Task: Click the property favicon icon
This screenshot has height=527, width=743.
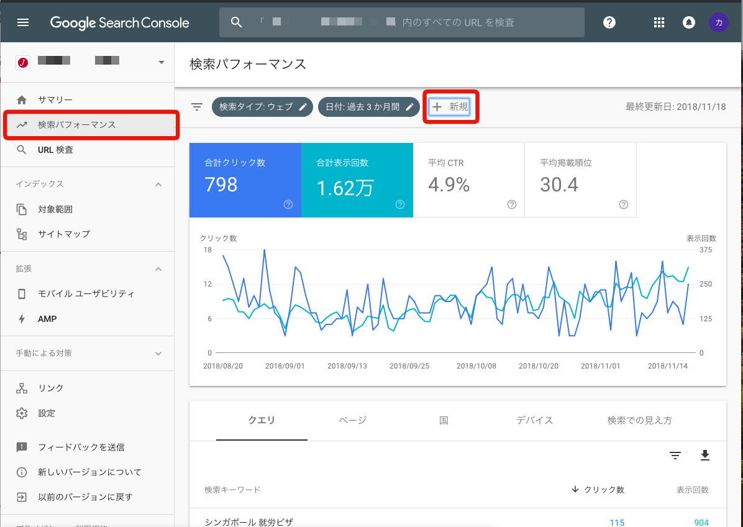Action: [23, 62]
